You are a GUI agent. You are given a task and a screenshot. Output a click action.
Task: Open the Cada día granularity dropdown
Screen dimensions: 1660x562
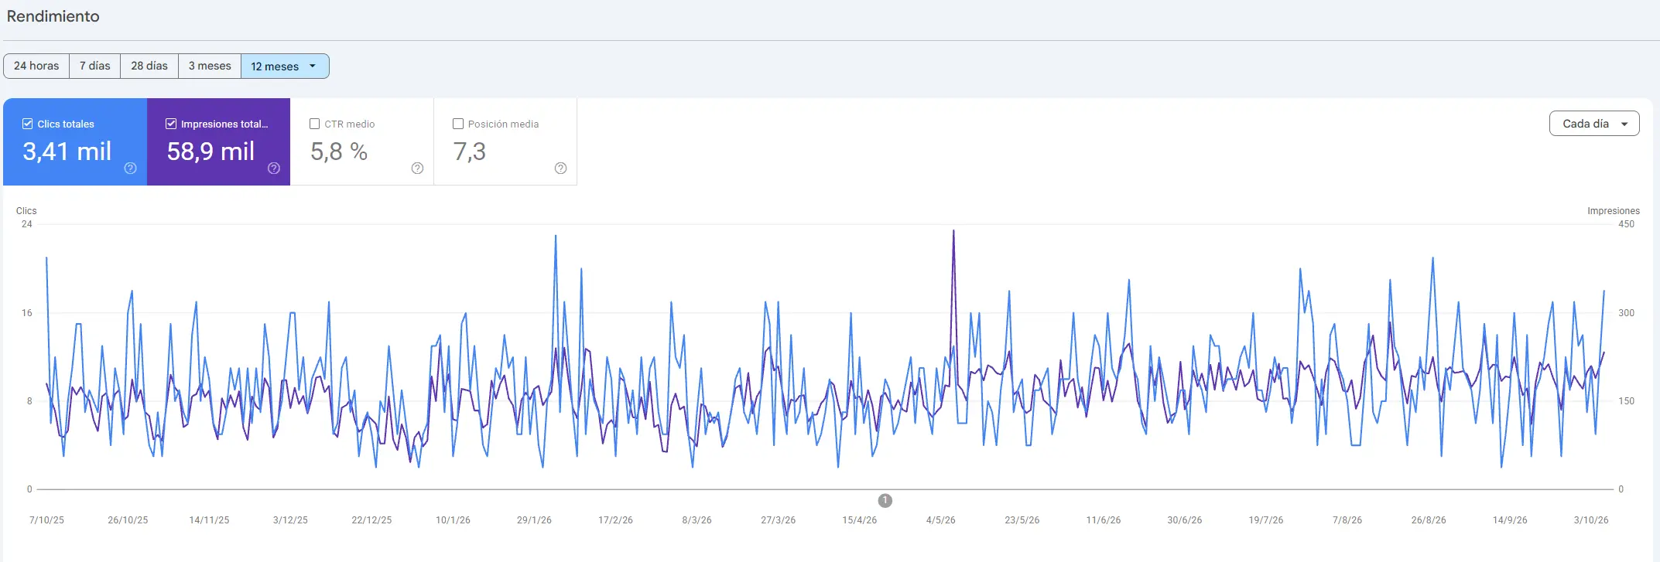tap(1594, 124)
